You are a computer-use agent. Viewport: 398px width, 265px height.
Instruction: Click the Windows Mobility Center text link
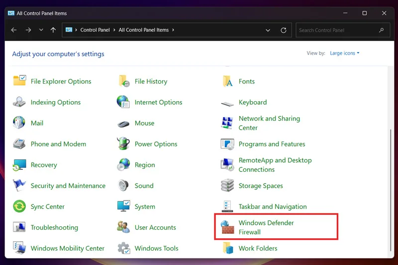pyautogui.click(x=68, y=248)
